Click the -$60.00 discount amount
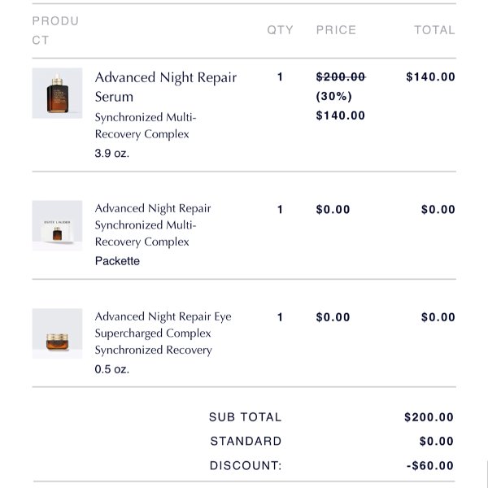This screenshot has height=488, width=488. tap(430, 465)
